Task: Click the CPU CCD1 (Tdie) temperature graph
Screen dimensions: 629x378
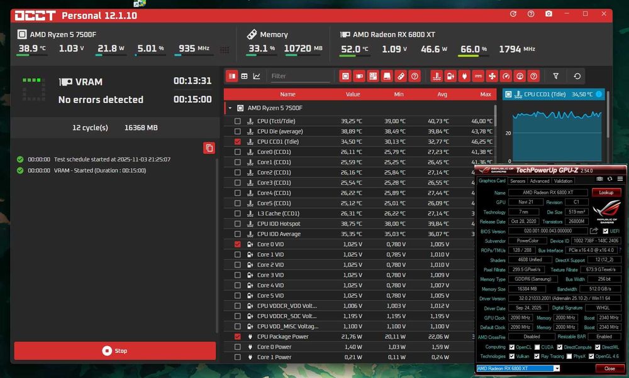Action: click(557, 136)
